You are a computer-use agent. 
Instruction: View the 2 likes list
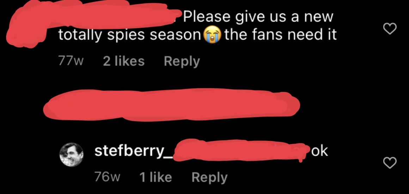(124, 61)
